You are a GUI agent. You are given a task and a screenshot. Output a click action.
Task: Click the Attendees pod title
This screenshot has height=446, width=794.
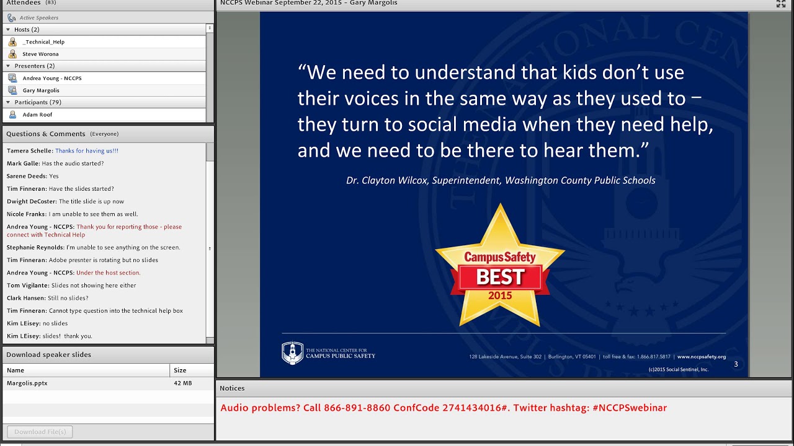pyautogui.click(x=23, y=3)
